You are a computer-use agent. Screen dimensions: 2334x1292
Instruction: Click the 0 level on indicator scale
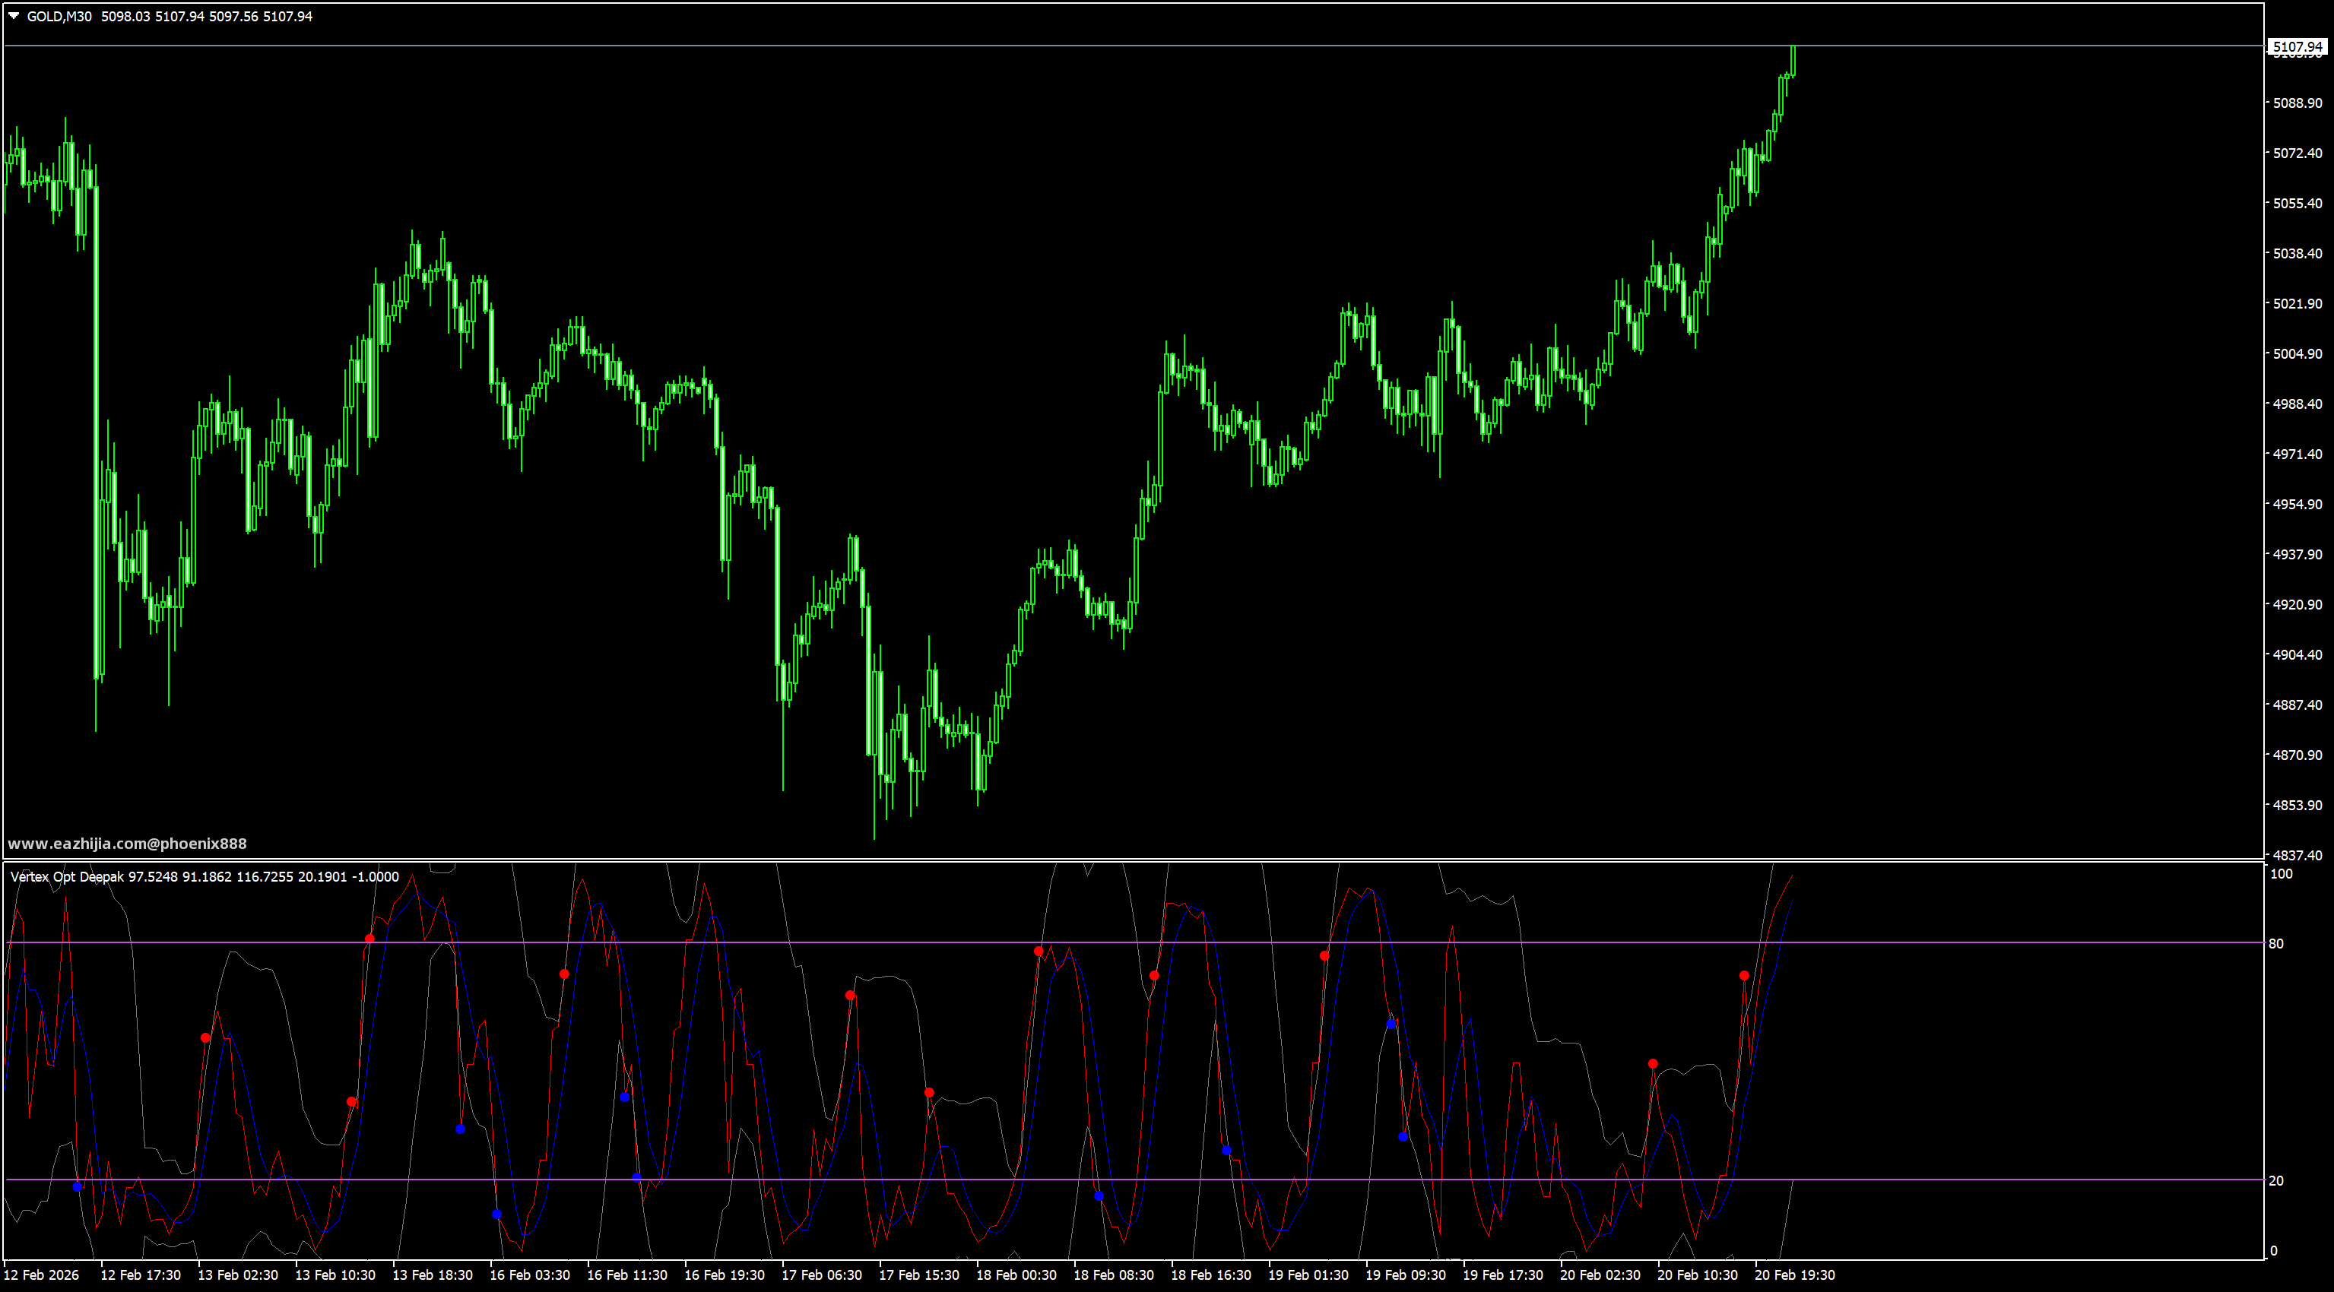coord(2273,1251)
